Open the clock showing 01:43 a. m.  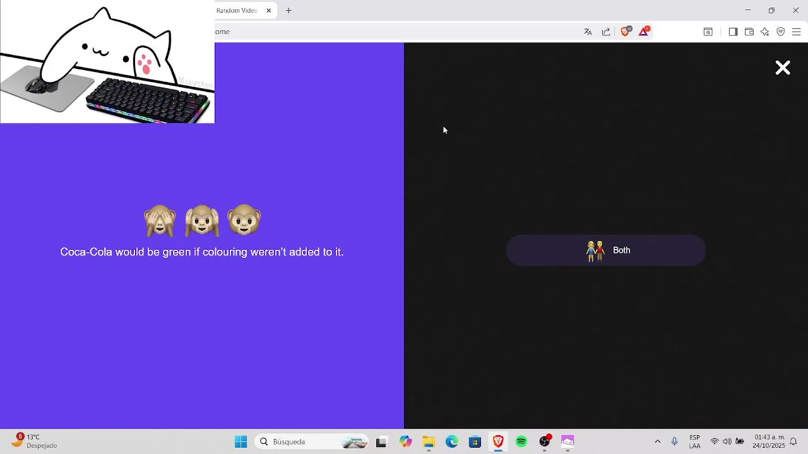pyautogui.click(x=769, y=441)
